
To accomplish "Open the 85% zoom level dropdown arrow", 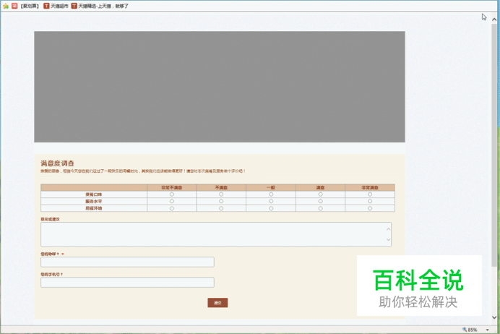I will pyautogui.click(x=487, y=330).
